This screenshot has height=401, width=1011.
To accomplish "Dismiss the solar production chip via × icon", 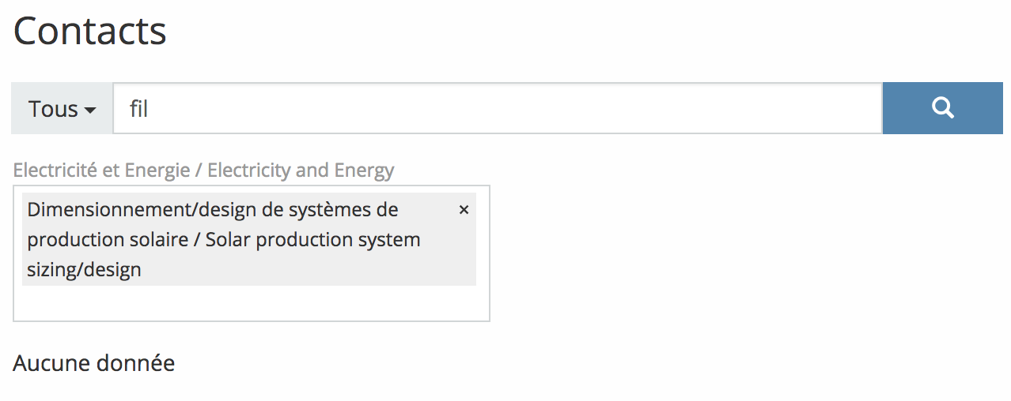I will (464, 210).
